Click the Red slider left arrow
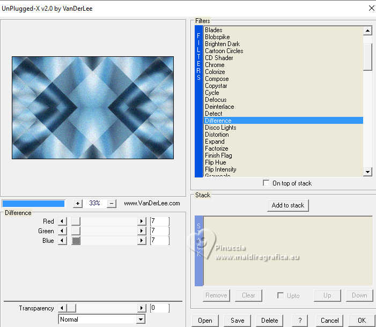 pos(62,221)
